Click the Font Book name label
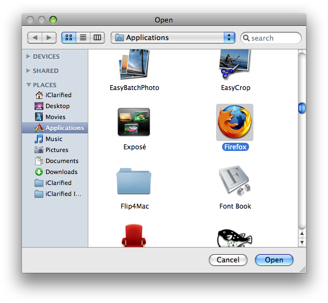The width and height of the screenshot is (328, 303). pyautogui.click(x=235, y=206)
